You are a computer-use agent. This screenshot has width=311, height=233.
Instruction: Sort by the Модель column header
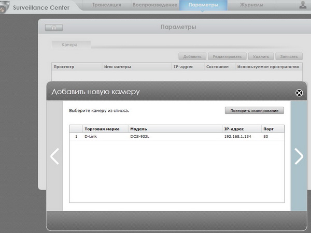point(139,128)
